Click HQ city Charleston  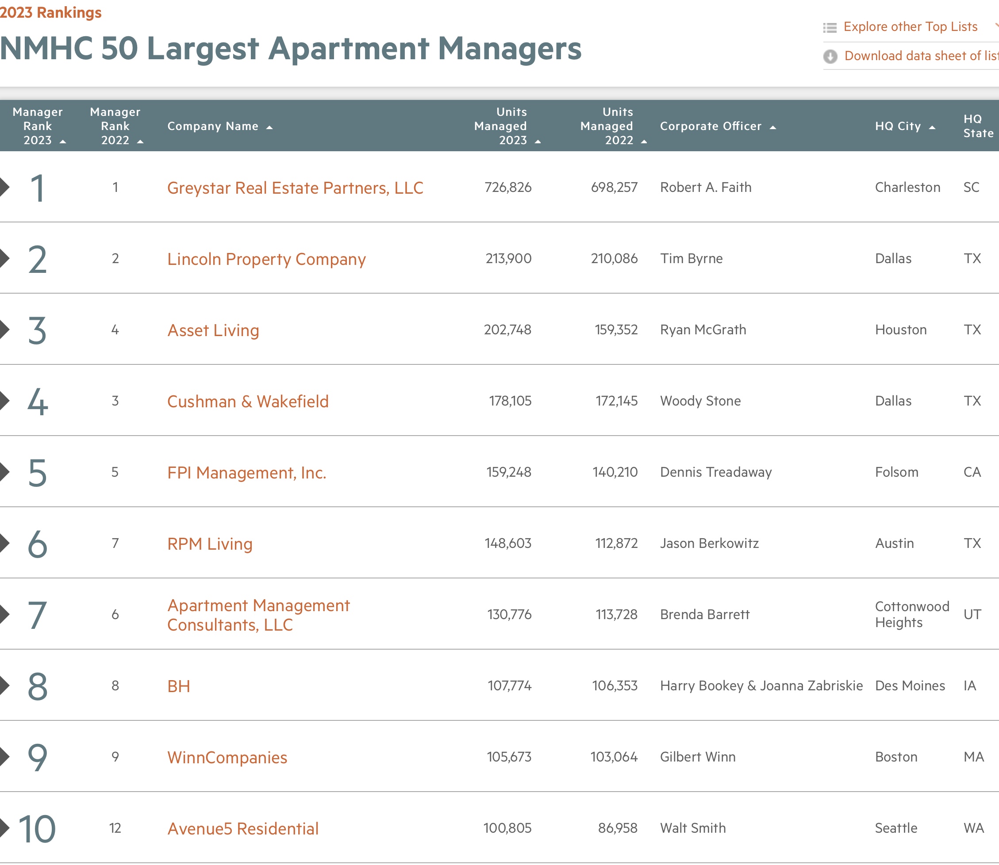(907, 188)
